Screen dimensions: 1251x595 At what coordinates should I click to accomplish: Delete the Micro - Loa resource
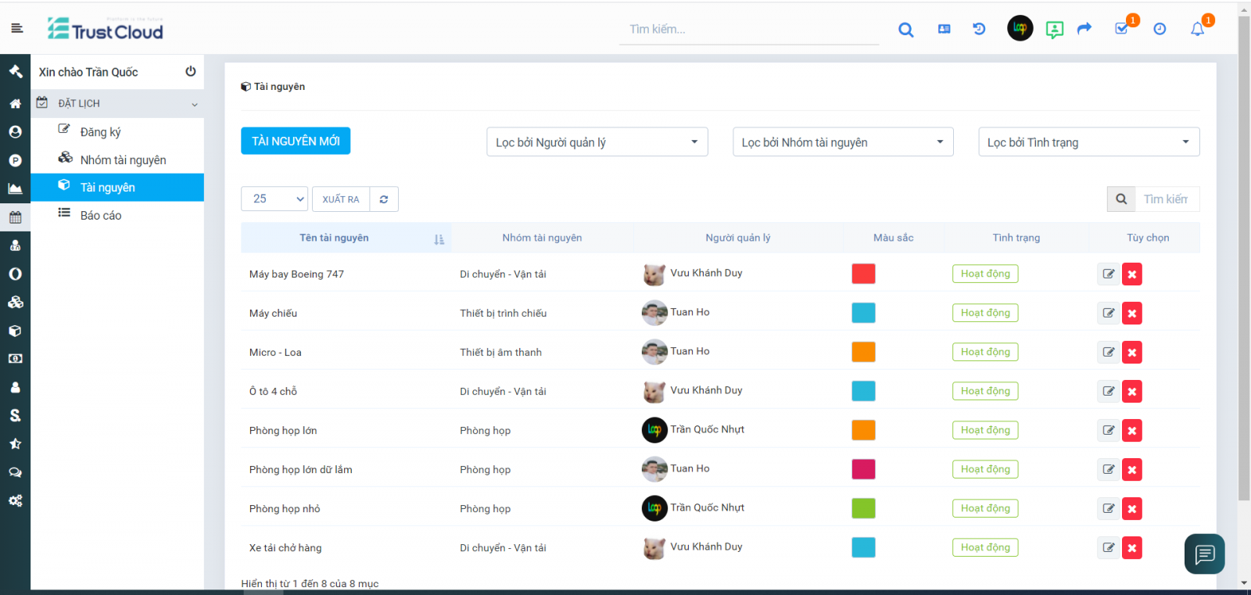(x=1131, y=353)
